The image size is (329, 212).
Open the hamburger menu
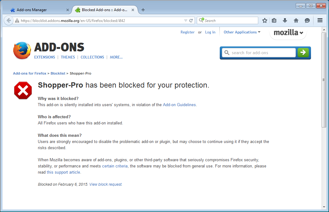click(x=320, y=20)
